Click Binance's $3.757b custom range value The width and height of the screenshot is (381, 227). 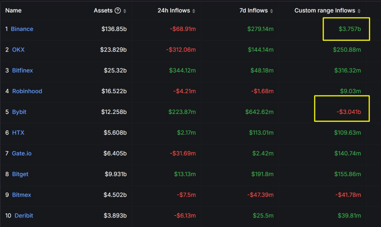pos(350,29)
